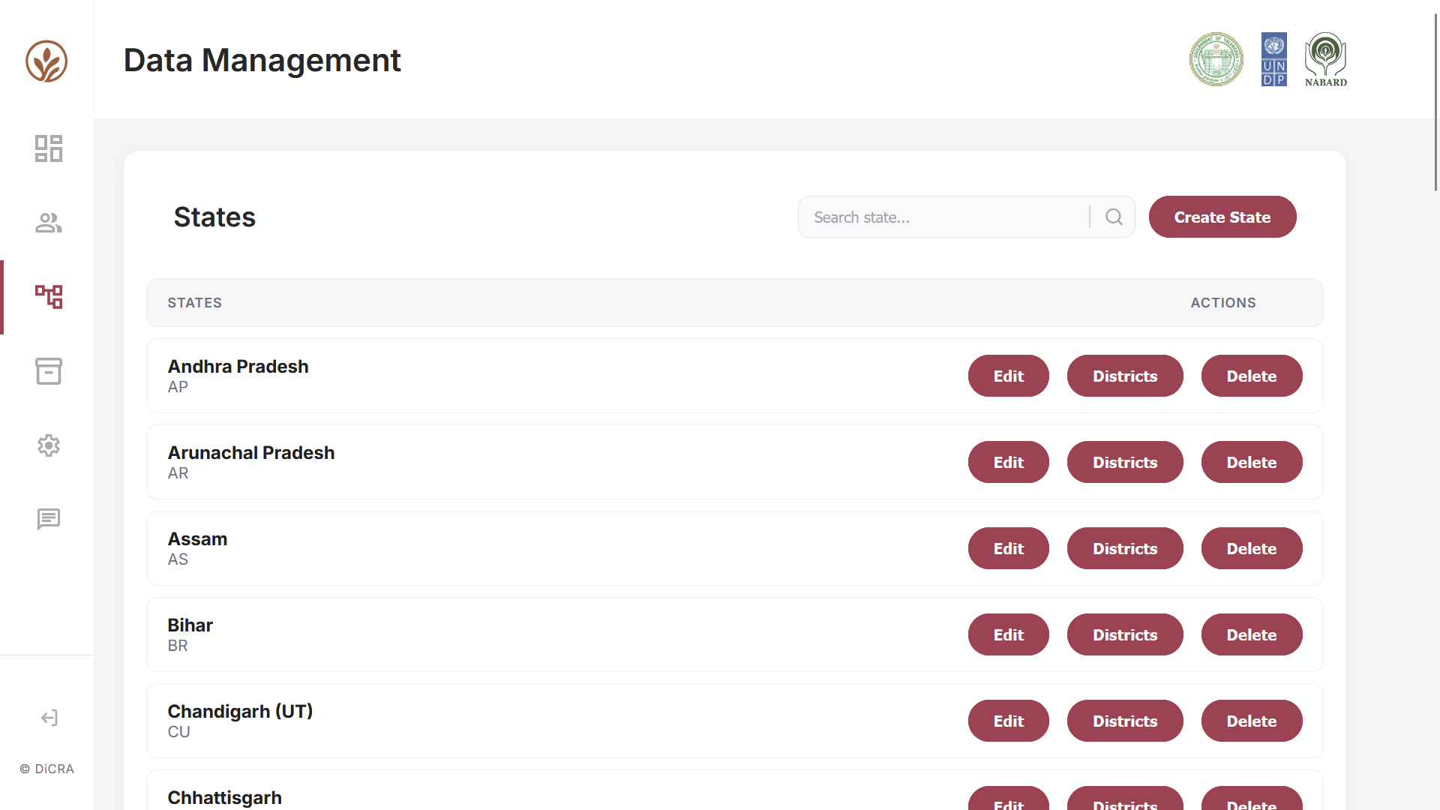Edit the Chandigarh (UT) entry
Viewport: 1440px width, 810px height.
pyautogui.click(x=1009, y=721)
